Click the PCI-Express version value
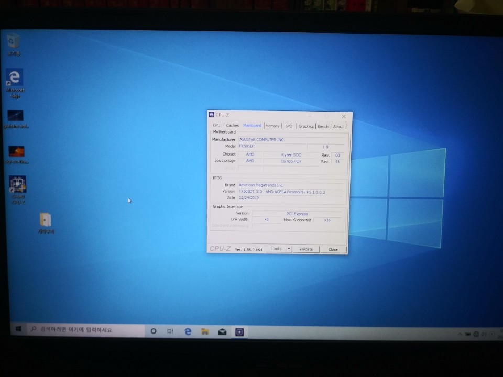 coord(297,214)
